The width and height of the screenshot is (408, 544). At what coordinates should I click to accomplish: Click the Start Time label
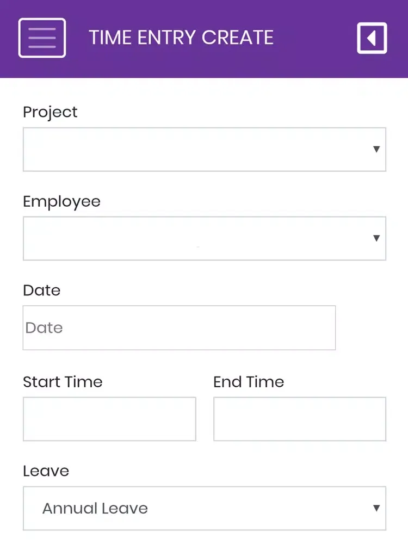(x=63, y=382)
